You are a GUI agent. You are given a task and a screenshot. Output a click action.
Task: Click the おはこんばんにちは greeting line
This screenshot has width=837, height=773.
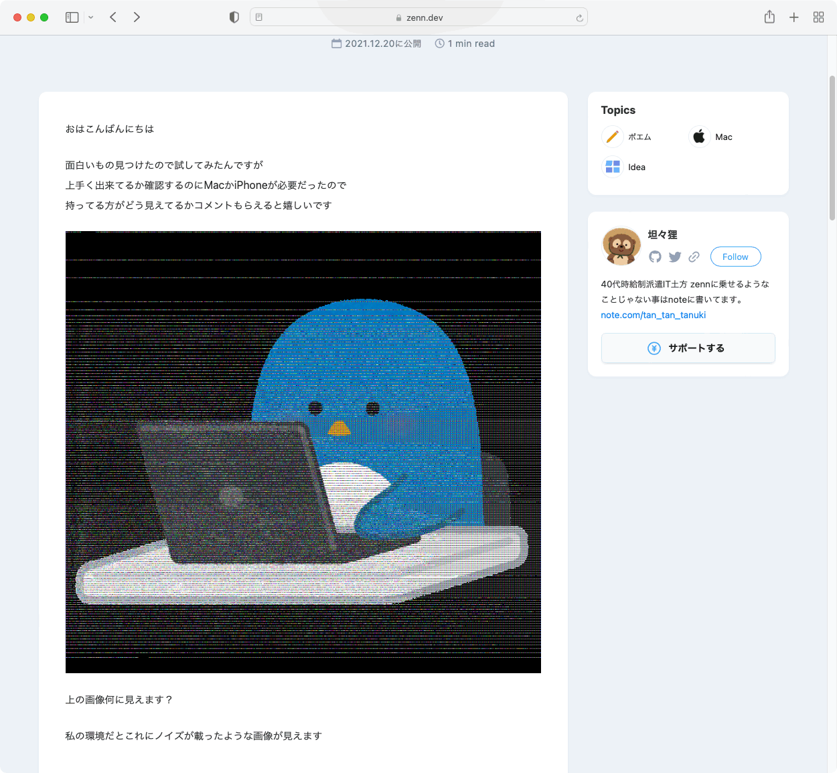110,129
